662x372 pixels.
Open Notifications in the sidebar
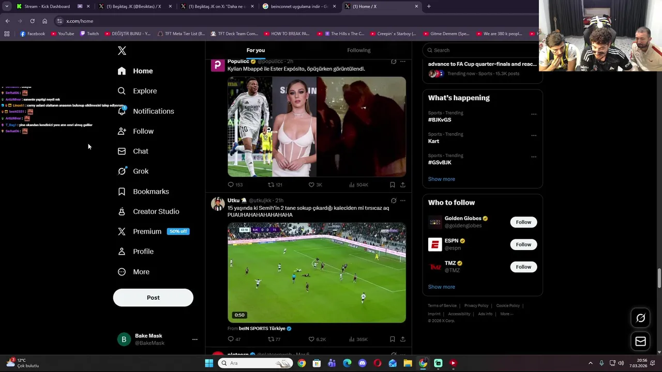click(146, 111)
